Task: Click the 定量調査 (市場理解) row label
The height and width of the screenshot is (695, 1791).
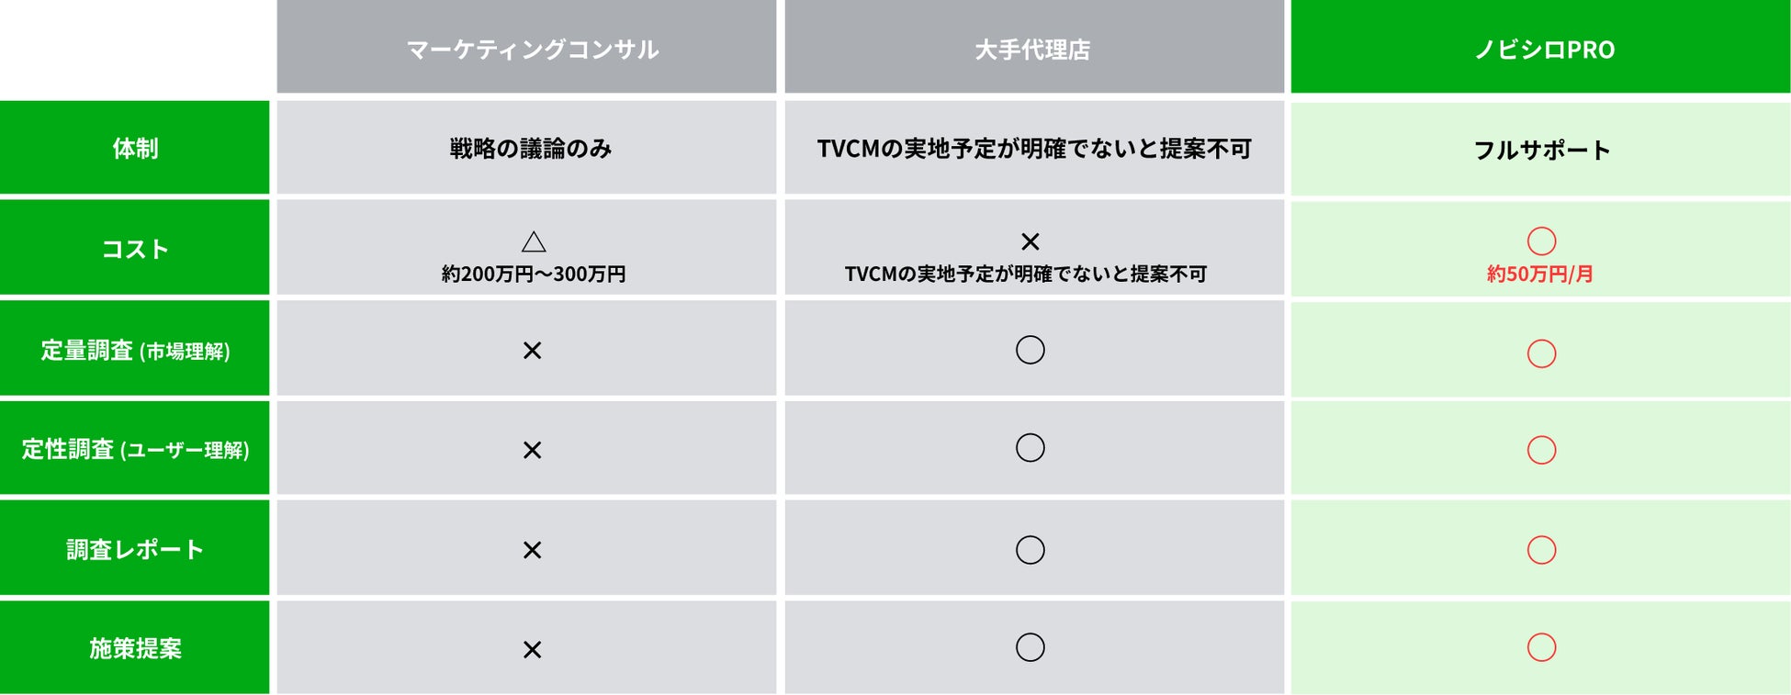Action: pyautogui.click(x=135, y=351)
